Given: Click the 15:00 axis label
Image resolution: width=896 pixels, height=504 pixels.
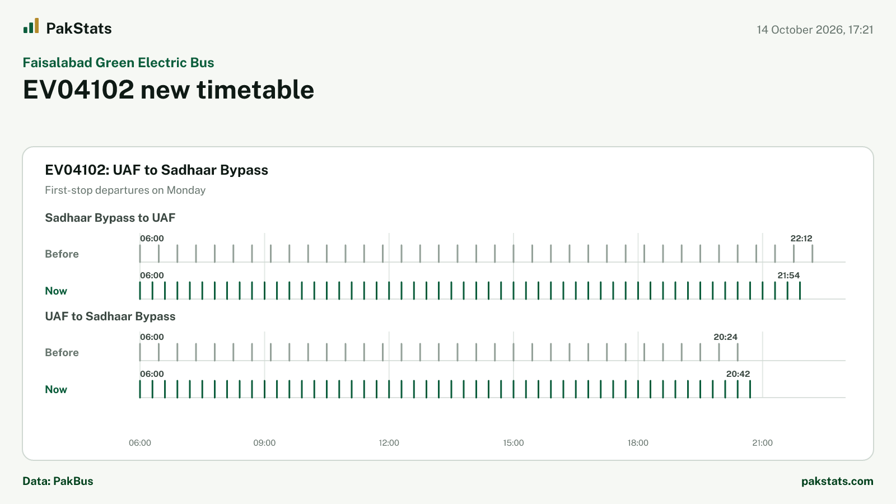Looking at the screenshot, I should pos(514,443).
